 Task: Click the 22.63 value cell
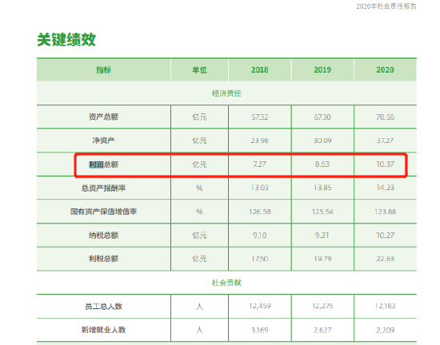tap(386, 259)
